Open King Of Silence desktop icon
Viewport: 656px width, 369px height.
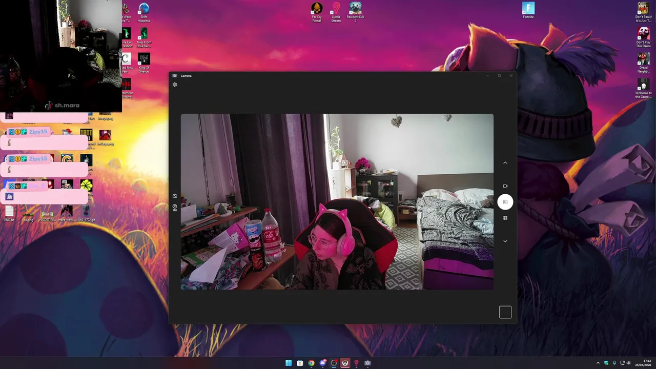144,64
